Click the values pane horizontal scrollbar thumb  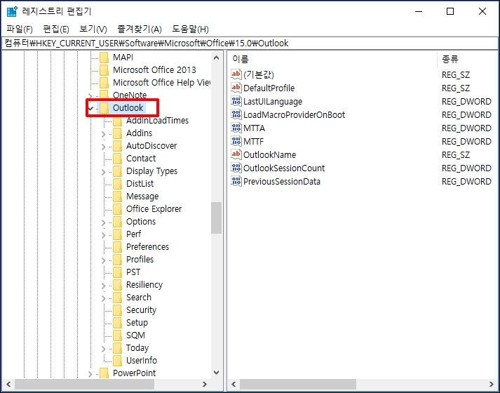point(298,385)
